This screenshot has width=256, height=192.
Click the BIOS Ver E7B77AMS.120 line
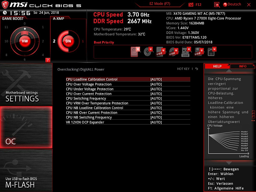[x=186, y=37]
